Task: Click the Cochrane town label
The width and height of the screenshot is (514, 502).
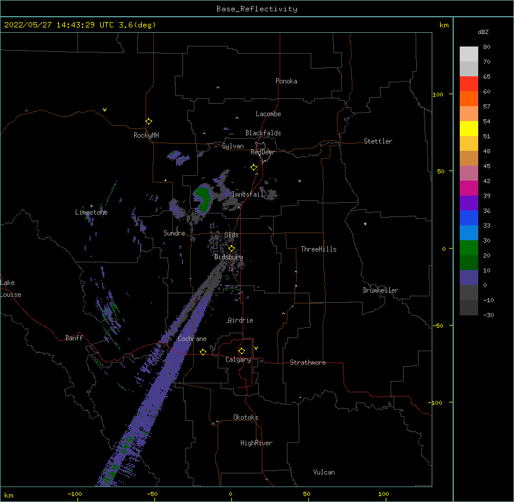Action: (x=192, y=339)
